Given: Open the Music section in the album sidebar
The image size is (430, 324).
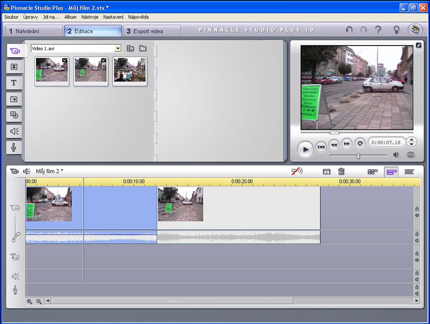Looking at the screenshot, I should pos(14,147).
